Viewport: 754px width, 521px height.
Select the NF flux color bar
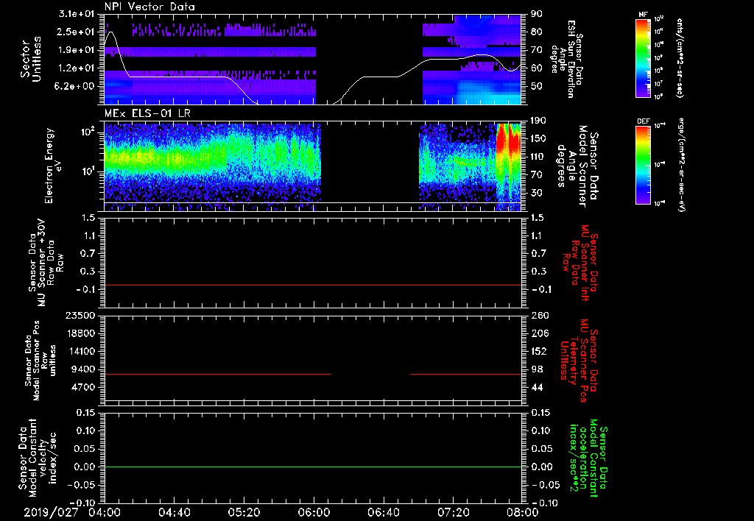click(x=643, y=57)
